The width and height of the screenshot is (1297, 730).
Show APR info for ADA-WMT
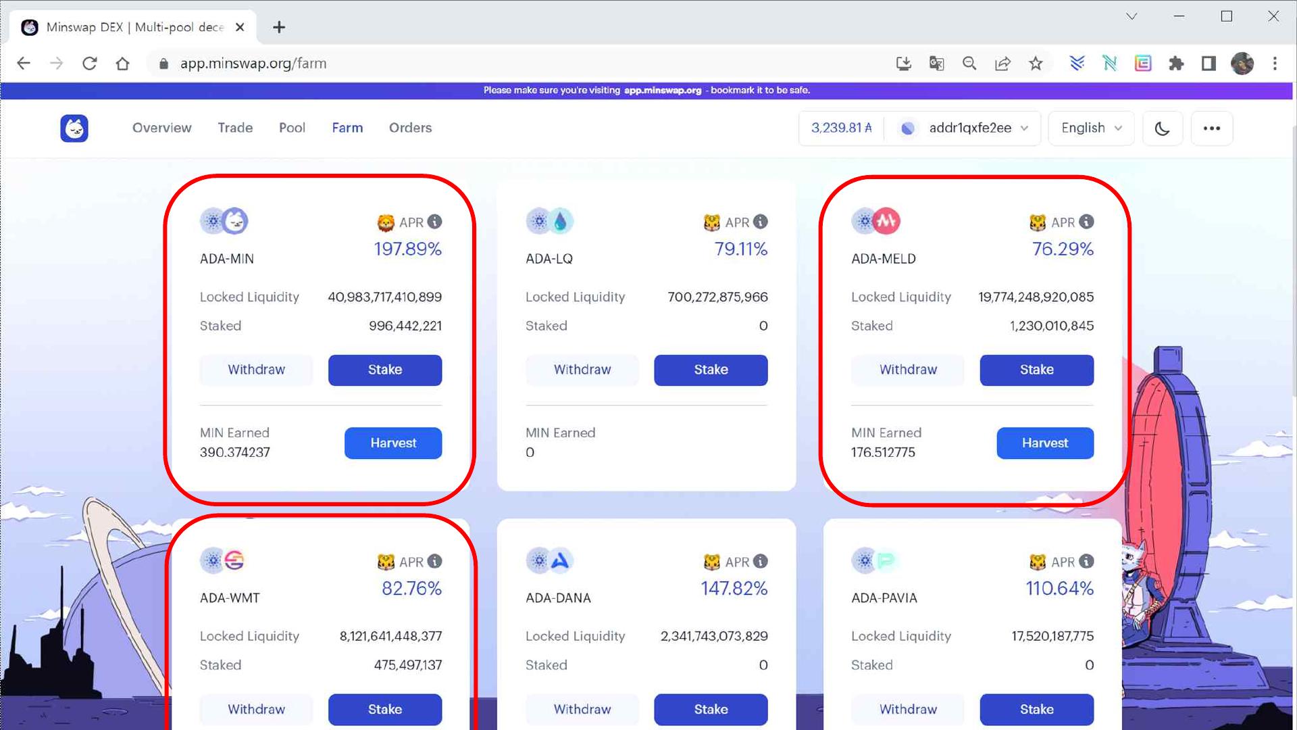tap(435, 561)
